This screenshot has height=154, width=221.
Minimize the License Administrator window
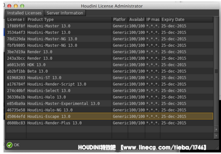pyautogui.click(x=16, y=6)
